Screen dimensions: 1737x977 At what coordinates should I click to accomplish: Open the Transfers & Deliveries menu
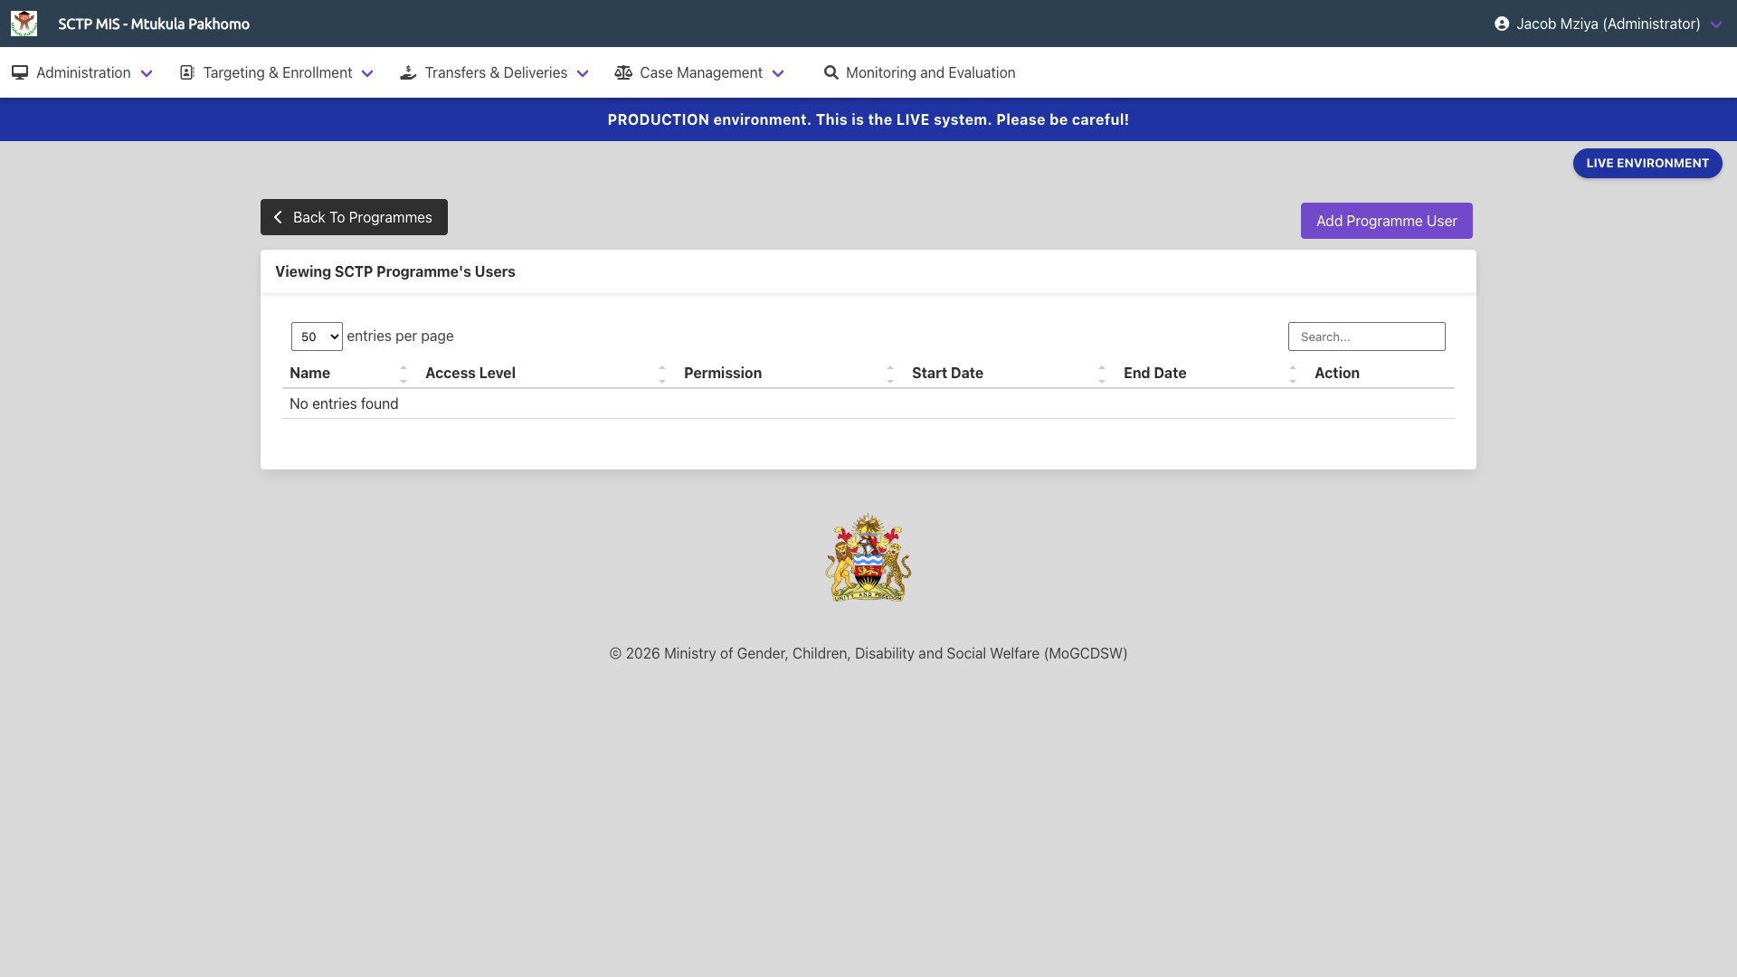[x=495, y=72]
